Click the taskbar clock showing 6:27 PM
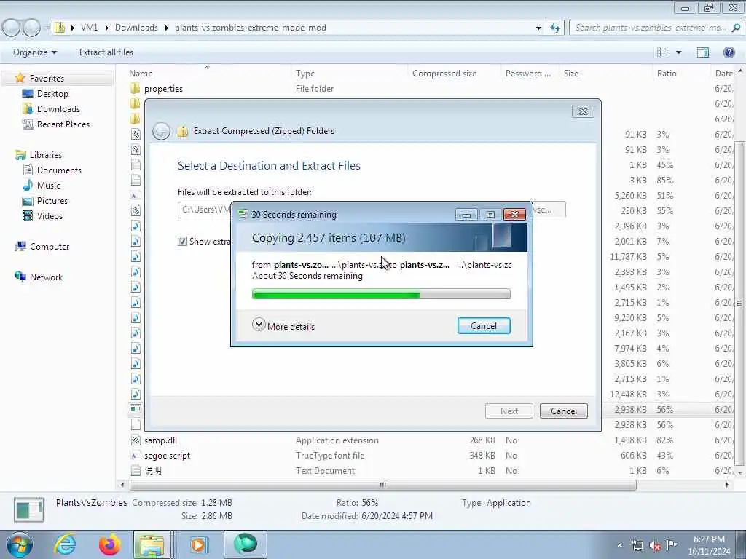Image resolution: width=746 pixels, height=559 pixels. (708, 545)
